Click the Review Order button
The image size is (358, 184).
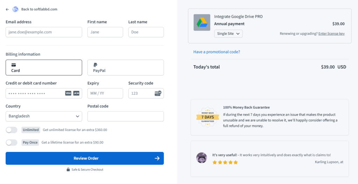pos(85,158)
